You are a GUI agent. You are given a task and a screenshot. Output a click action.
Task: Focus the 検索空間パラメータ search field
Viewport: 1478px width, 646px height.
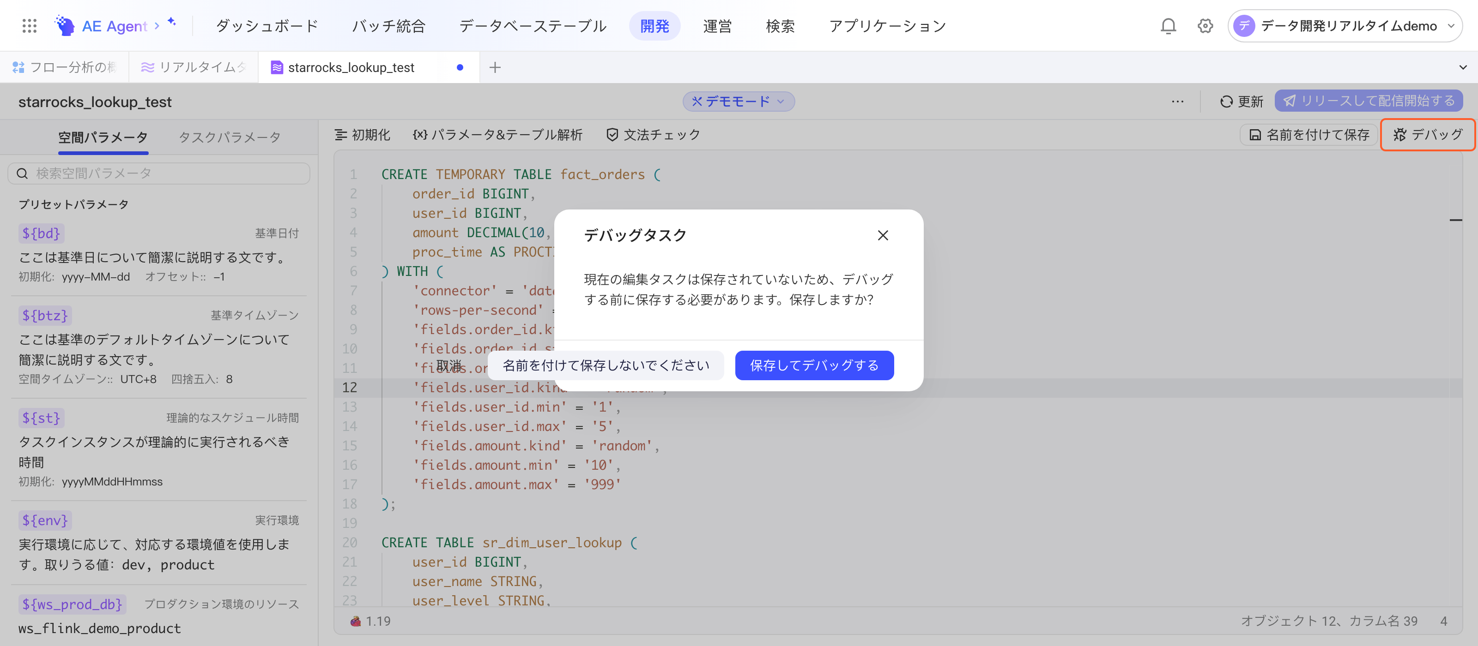tap(158, 173)
